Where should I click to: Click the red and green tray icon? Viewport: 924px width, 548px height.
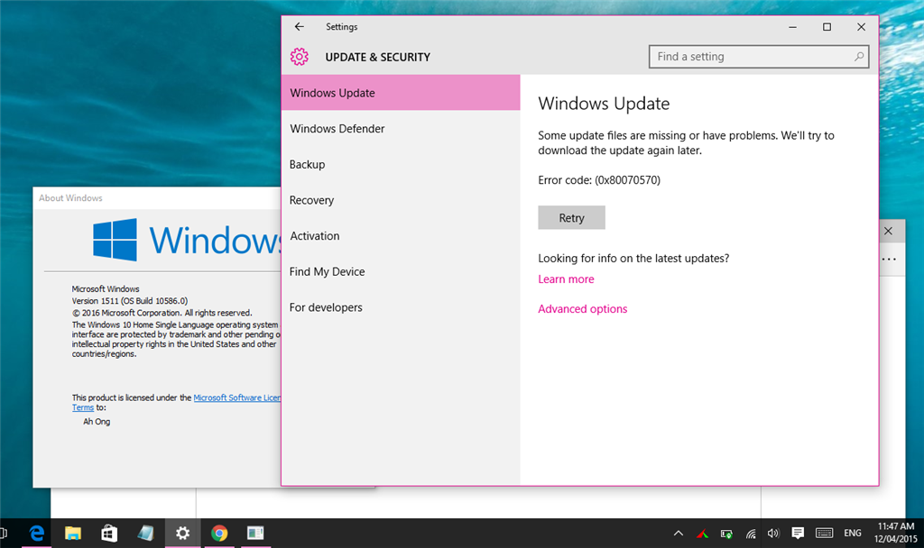click(x=702, y=534)
